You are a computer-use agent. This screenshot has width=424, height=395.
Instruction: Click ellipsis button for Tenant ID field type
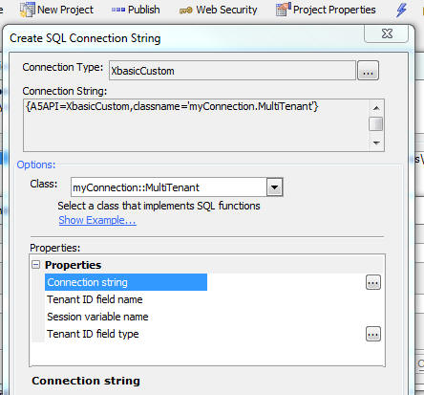pos(373,334)
